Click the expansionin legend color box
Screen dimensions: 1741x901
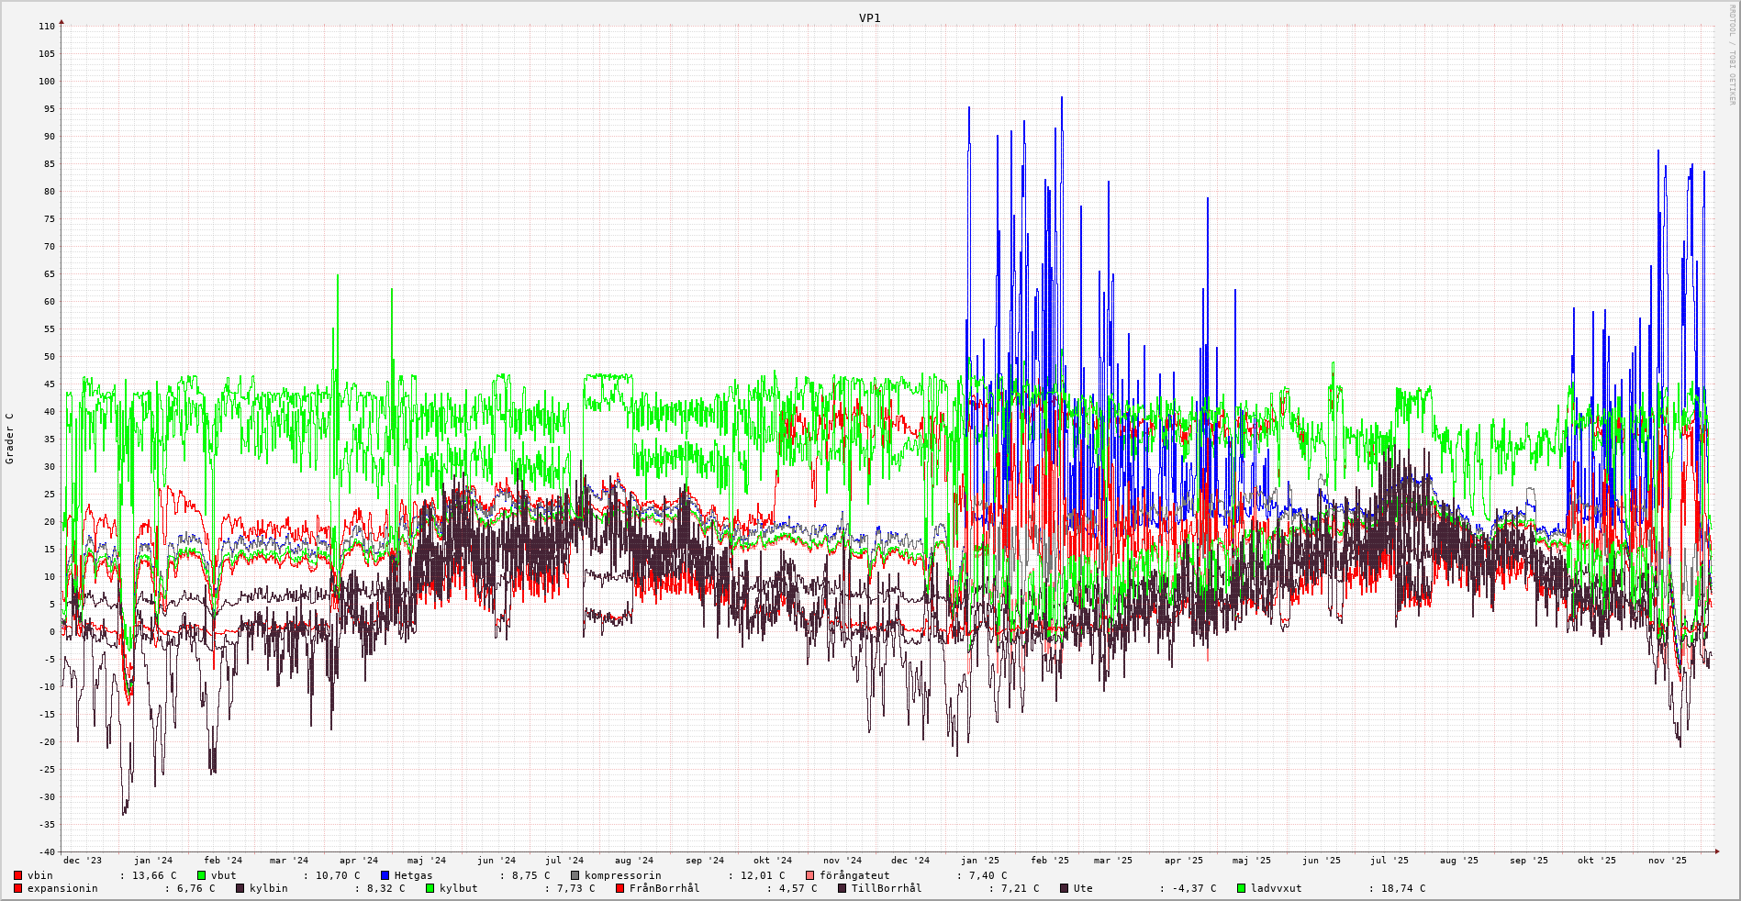pyautogui.click(x=17, y=888)
